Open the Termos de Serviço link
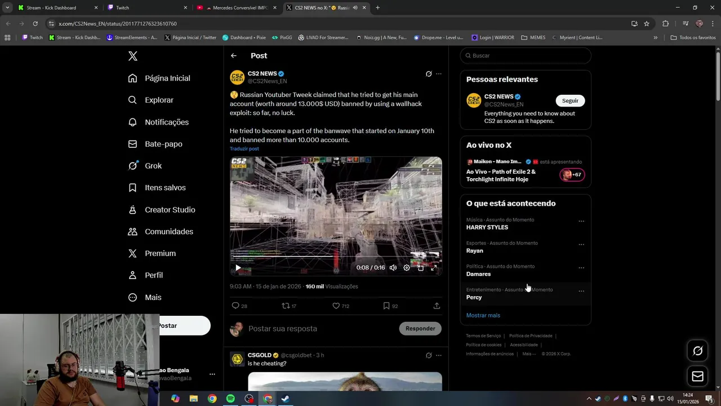This screenshot has height=406, width=721. point(483,336)
